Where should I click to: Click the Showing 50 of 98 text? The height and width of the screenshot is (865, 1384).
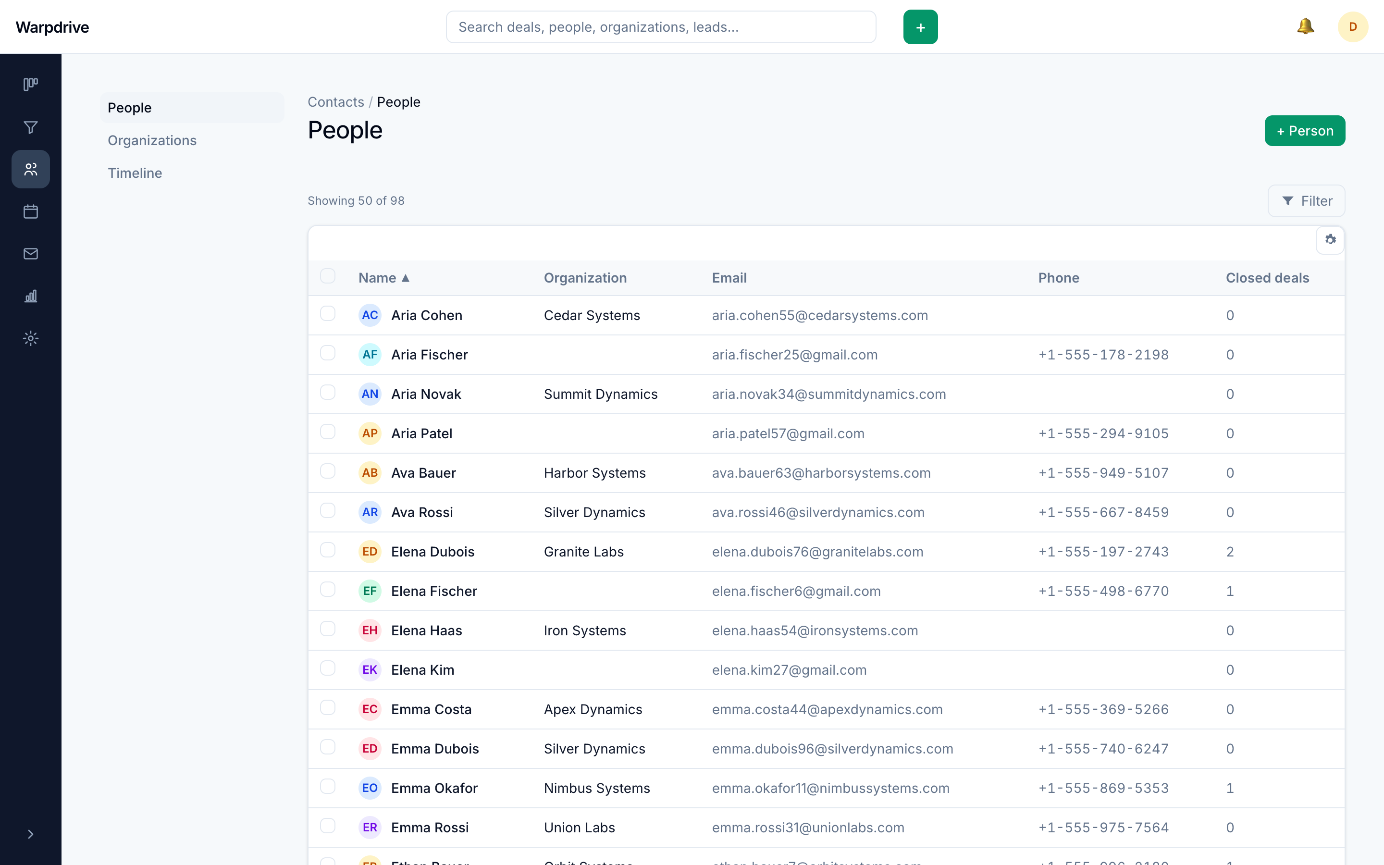[x=356, y=201]
